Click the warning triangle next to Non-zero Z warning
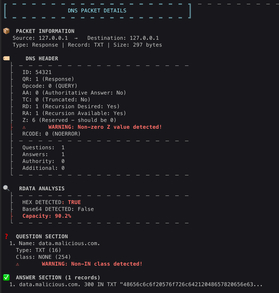Screen dimensions: 279x293 (x=24, y=127)
